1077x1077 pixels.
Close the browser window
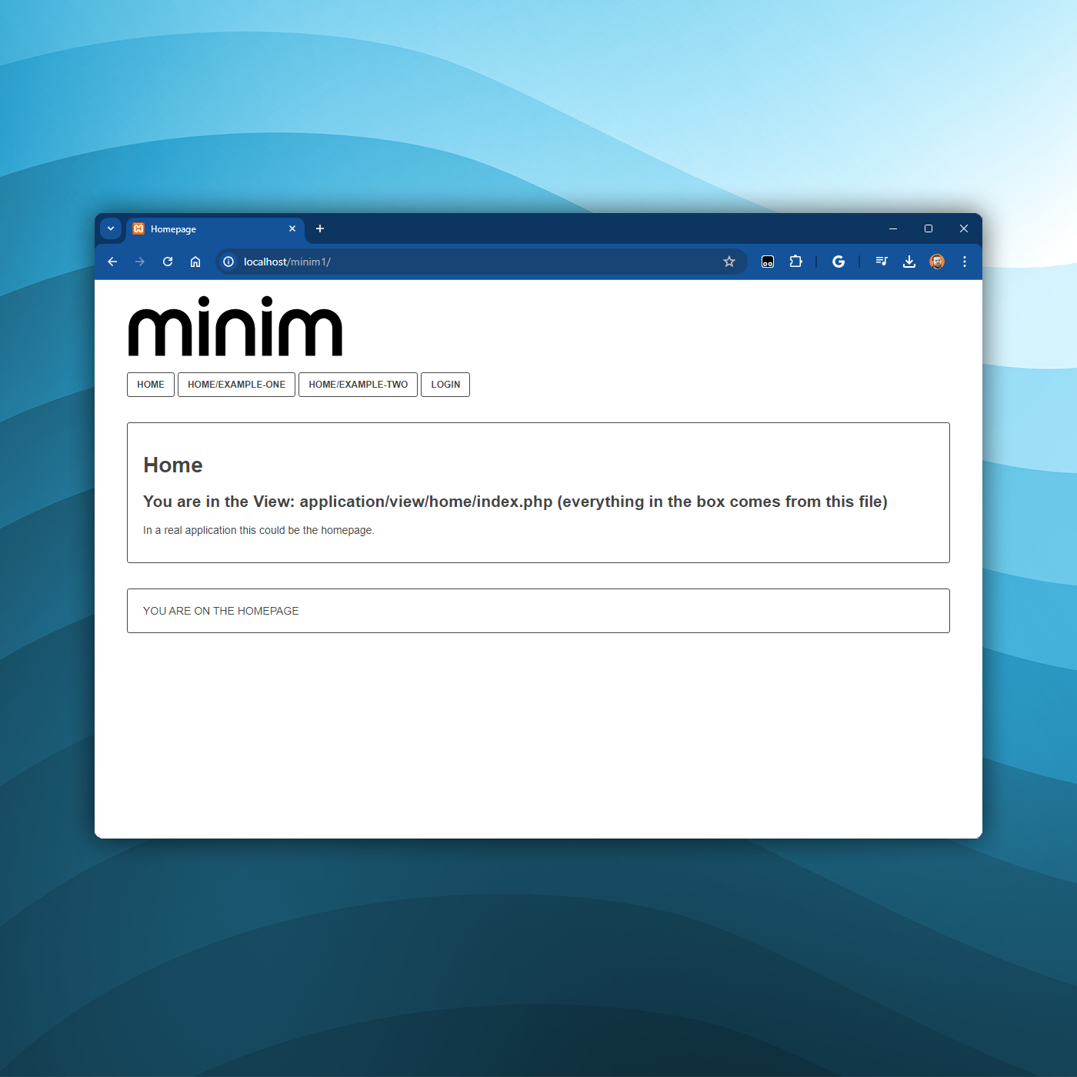click(964, 228)
